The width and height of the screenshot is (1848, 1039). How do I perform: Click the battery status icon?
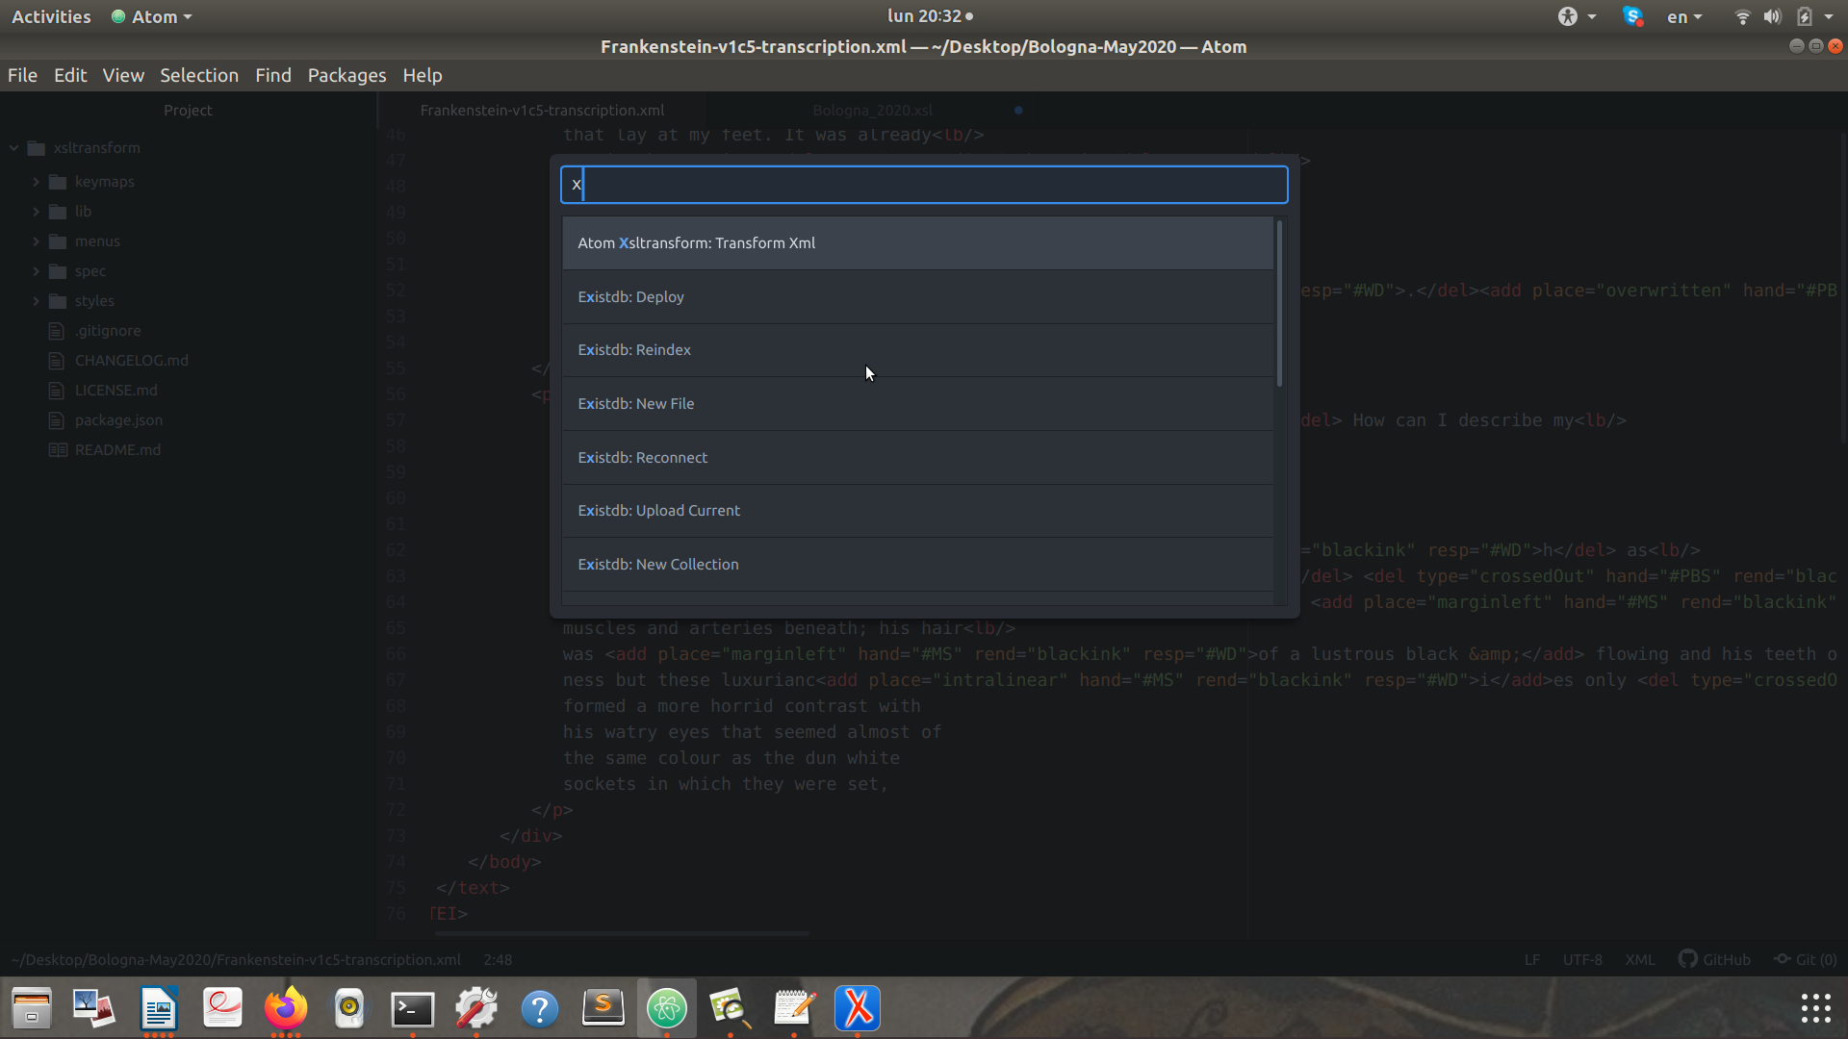(1805, 16)
